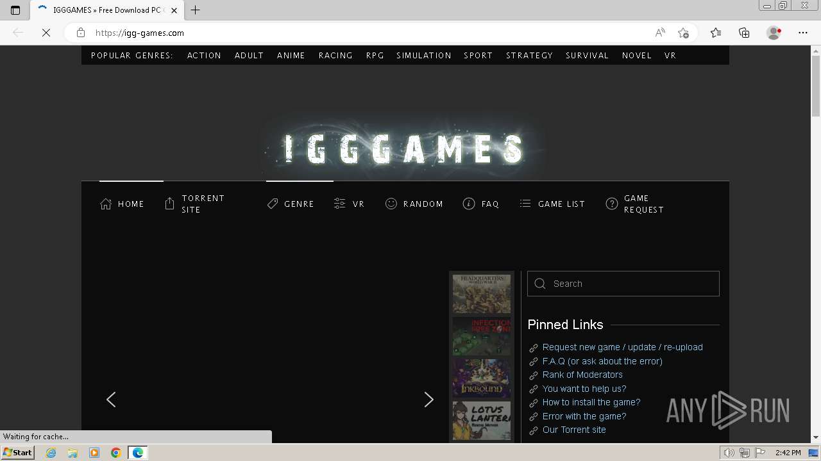Click the Game Request question icon

pyautogui.click(x=612, y=204)
